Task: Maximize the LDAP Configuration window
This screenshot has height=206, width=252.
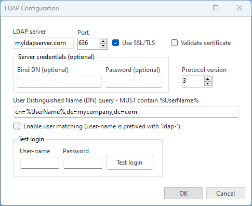Action: (x=216, y=8)
